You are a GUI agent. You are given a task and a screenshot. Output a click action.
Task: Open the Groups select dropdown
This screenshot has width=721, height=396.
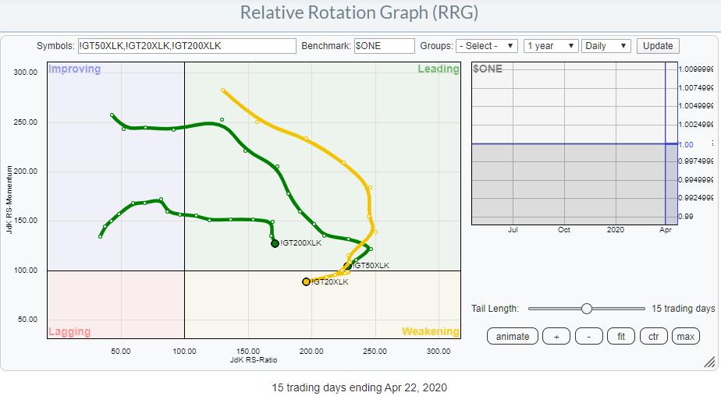[487, 46]
